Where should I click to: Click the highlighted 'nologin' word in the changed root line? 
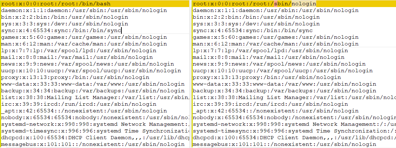click(x=304, y=4)
